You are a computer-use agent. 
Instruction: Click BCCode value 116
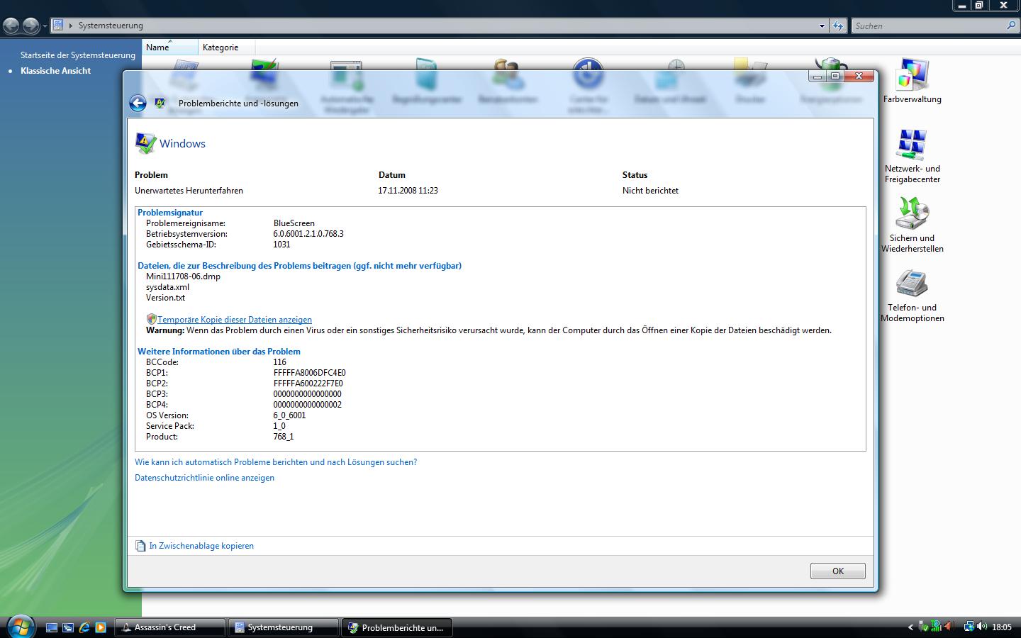pyautogui.click(x=279, y=362)
